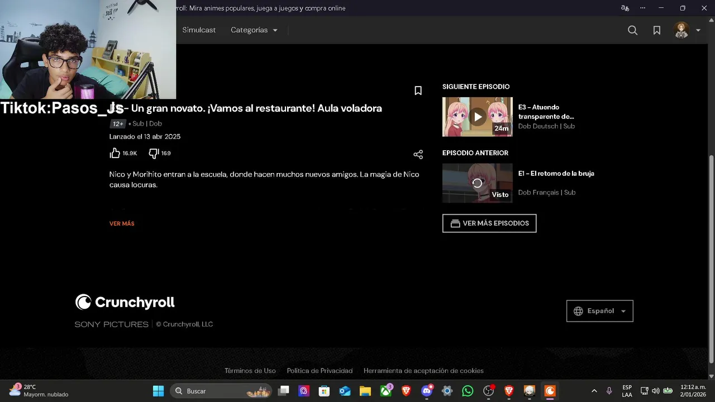The image size is (715, 402).
Task: Open the volume speaker icon in tray
Action: 655,391
